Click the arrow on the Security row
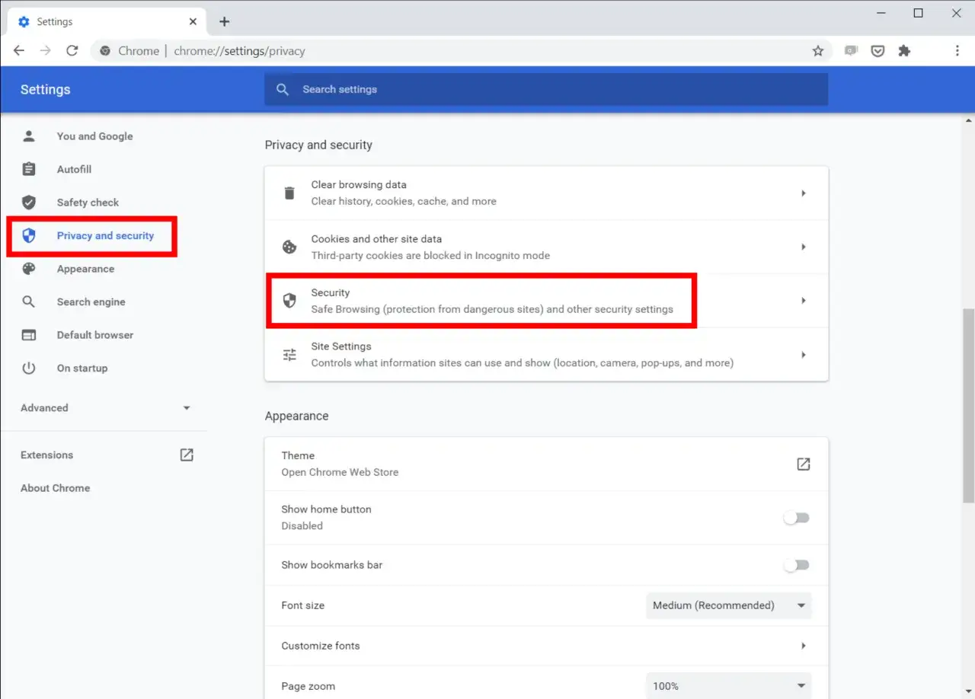This screenshot has width=975, height=699. (x=803, y=301)
